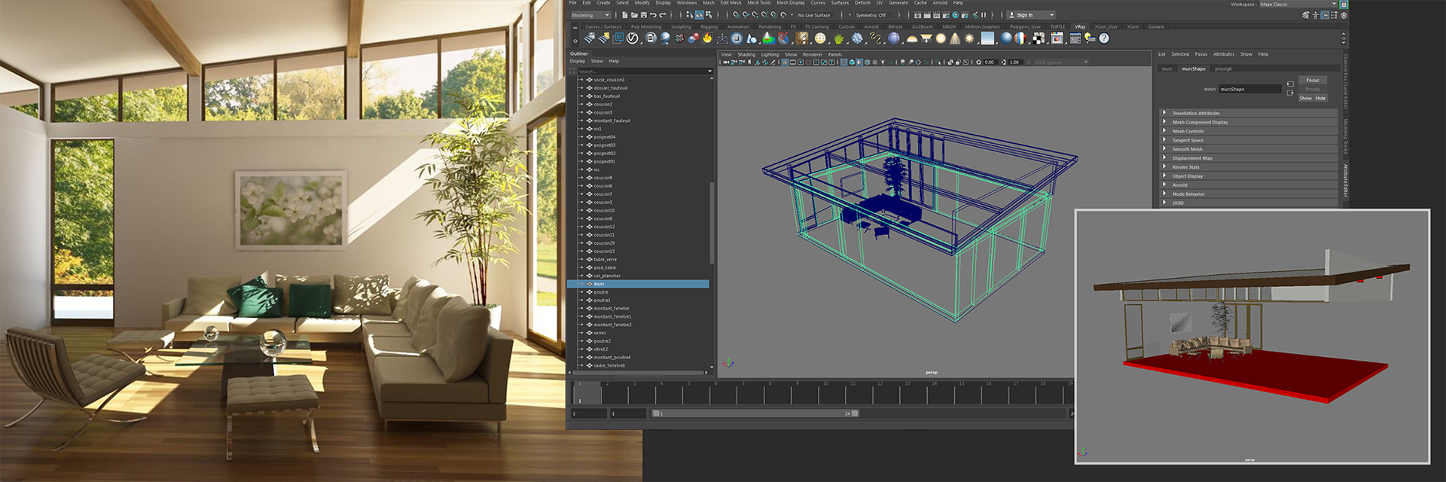The width and height of the screenshot is (1446, 482).
Task: Toggle the Modeling Toolkit sidebar icon
Action: [1306, 15]
